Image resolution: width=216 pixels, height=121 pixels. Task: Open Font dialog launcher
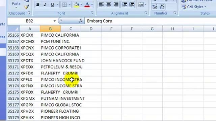[x=92, y=13]
